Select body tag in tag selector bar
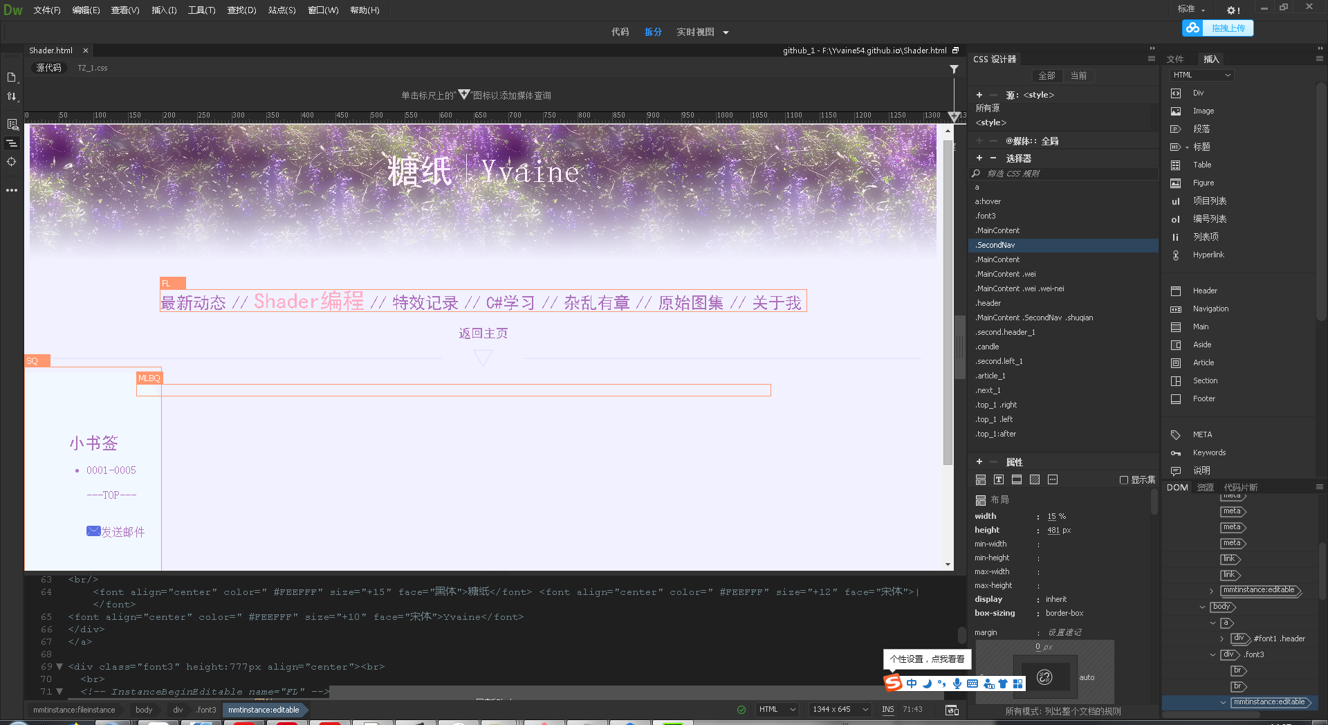The width and height of the screenshot is (1328, 725). (144, 710)
